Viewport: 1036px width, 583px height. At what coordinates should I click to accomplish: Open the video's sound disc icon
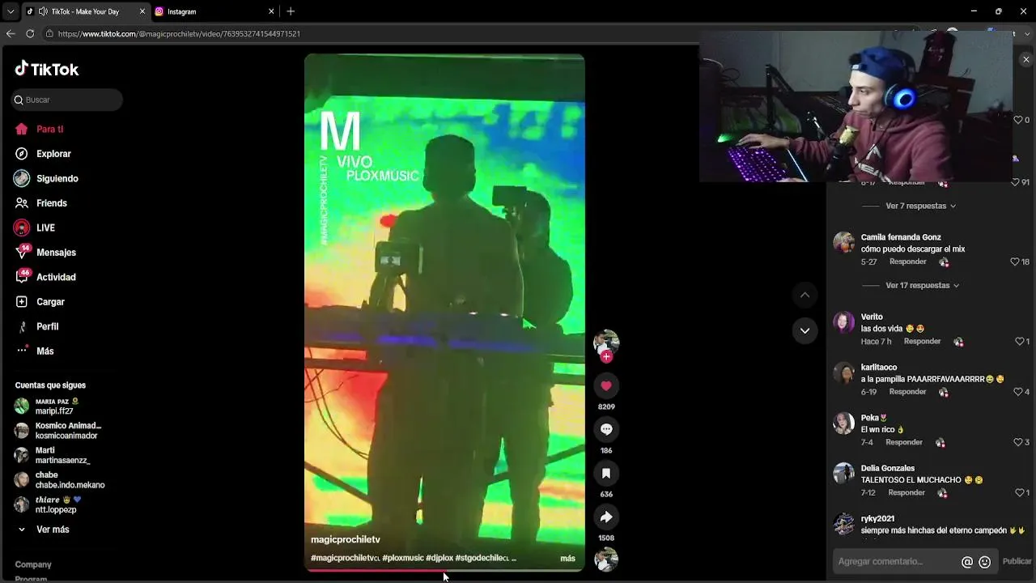[606, 559]
